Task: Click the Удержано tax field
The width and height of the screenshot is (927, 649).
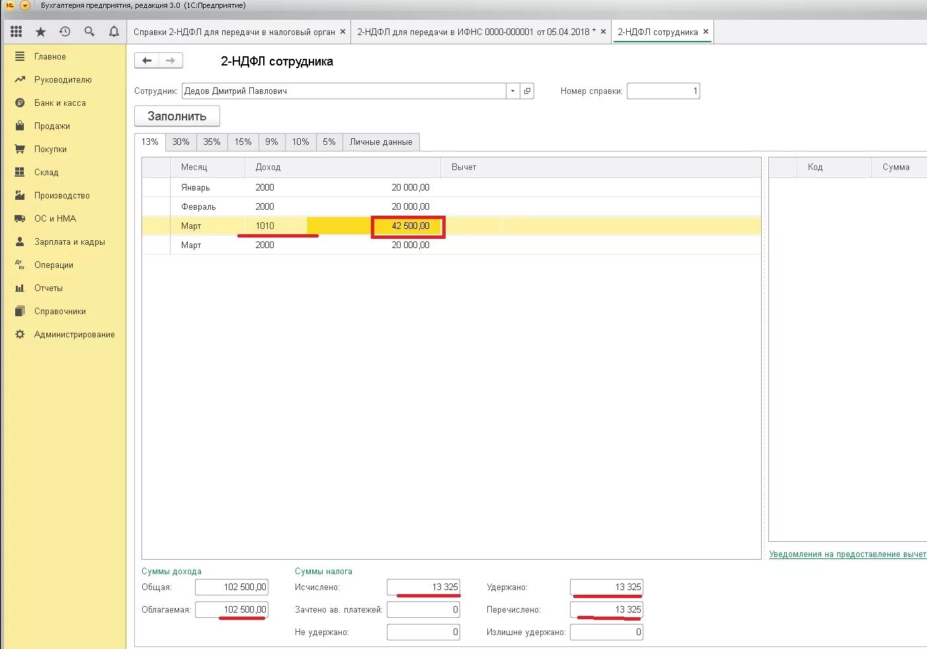Action: 606,587
